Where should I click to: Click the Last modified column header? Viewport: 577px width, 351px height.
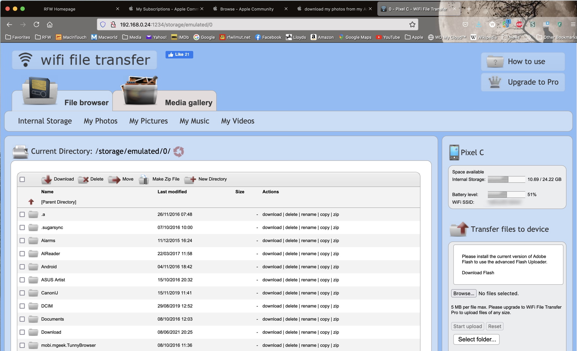(172, 192)
